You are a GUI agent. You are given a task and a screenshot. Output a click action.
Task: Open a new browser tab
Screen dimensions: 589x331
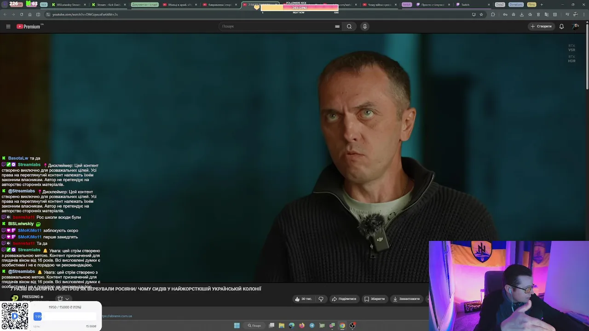(542, 5)
